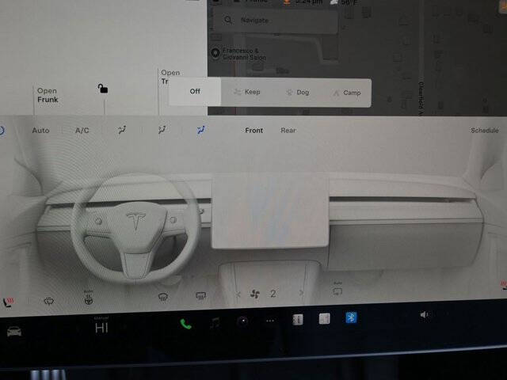This screenshot has height=380, width=507.
Task: Toggle the heated steering wheel
Action: pos(88,298)
